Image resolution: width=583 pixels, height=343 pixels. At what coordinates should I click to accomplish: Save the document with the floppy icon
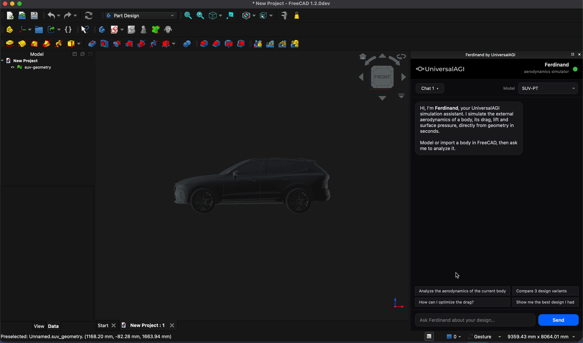(x=34, y=16)
